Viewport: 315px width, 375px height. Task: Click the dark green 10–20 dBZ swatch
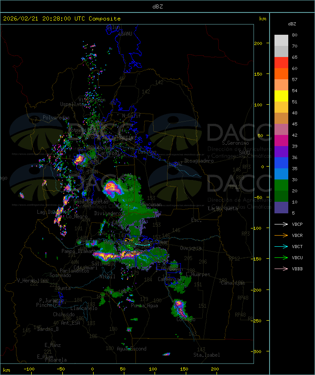point(281,196)
